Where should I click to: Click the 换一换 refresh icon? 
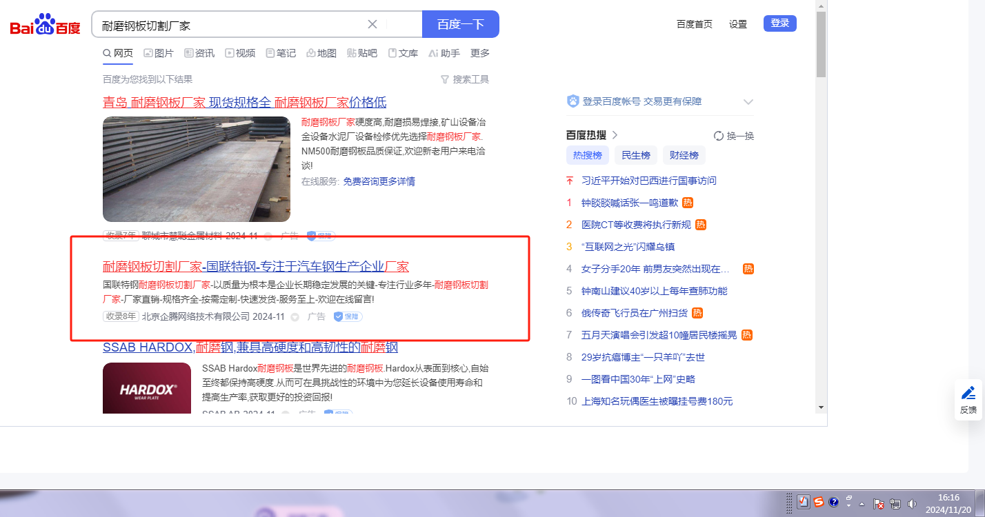tap(718, 136)
